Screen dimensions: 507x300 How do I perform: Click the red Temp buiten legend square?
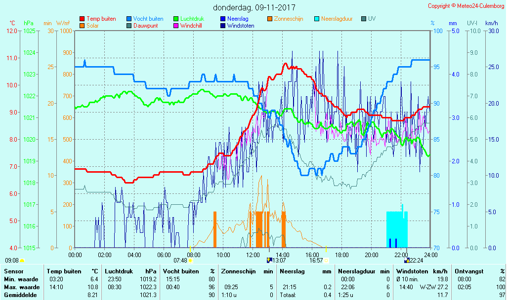82,19
